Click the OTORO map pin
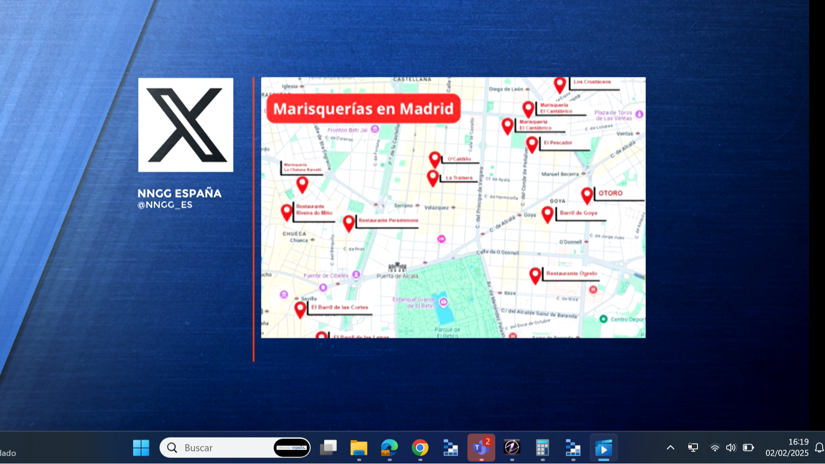 coord(587,195)
